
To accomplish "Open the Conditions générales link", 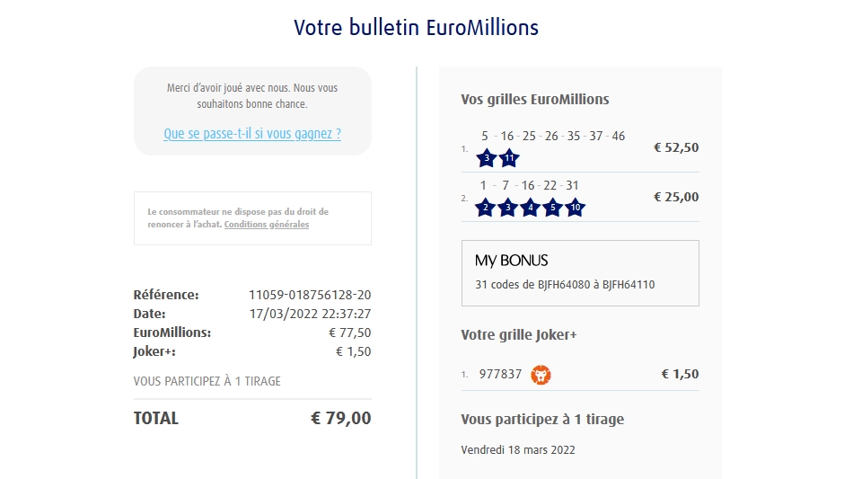I will [267, 225].
